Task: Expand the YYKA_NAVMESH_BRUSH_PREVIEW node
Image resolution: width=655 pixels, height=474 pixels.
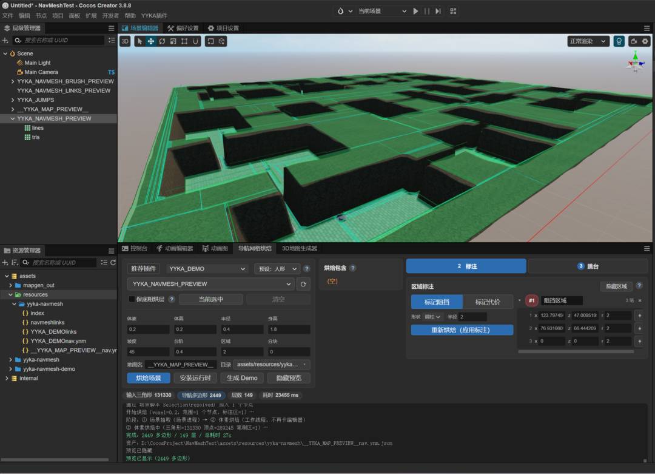Action: click(13, 81)
